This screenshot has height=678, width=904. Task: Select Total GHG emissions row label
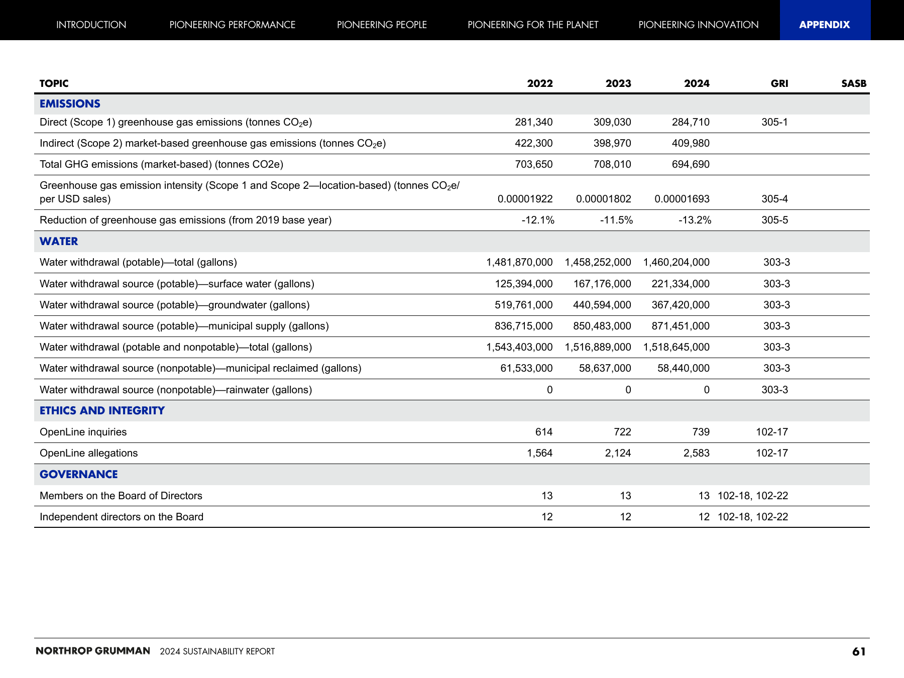162,165
